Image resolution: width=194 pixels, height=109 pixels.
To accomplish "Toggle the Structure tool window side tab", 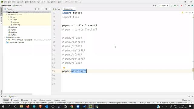I will tap(1, 20).
